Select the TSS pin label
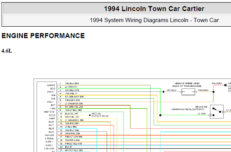Screen dimensions: 231x152 (x=53, y=99)
